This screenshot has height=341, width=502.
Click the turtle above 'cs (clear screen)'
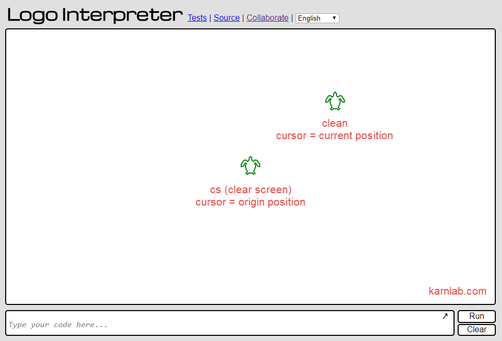[x=250, y=165]
